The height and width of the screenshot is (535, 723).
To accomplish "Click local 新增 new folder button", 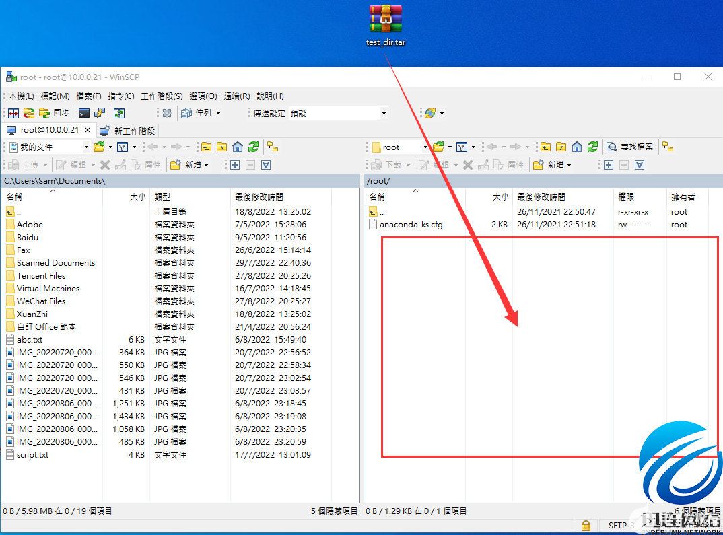I will pos(185,164).
